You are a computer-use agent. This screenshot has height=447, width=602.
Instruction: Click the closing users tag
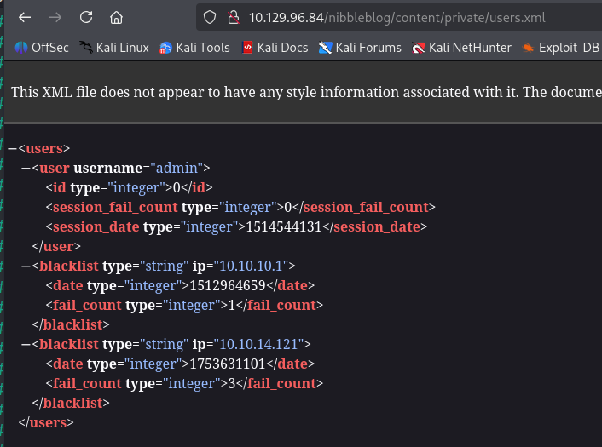[x=46, y=422]
